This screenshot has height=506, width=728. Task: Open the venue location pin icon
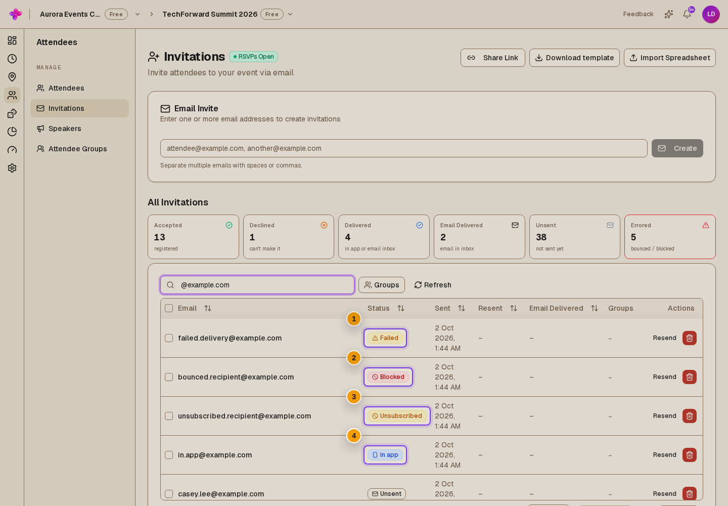(x=12, y=77)
